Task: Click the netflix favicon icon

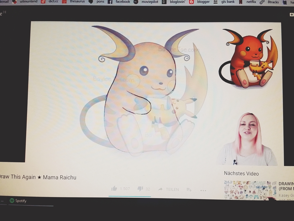Action: (240, 2)
